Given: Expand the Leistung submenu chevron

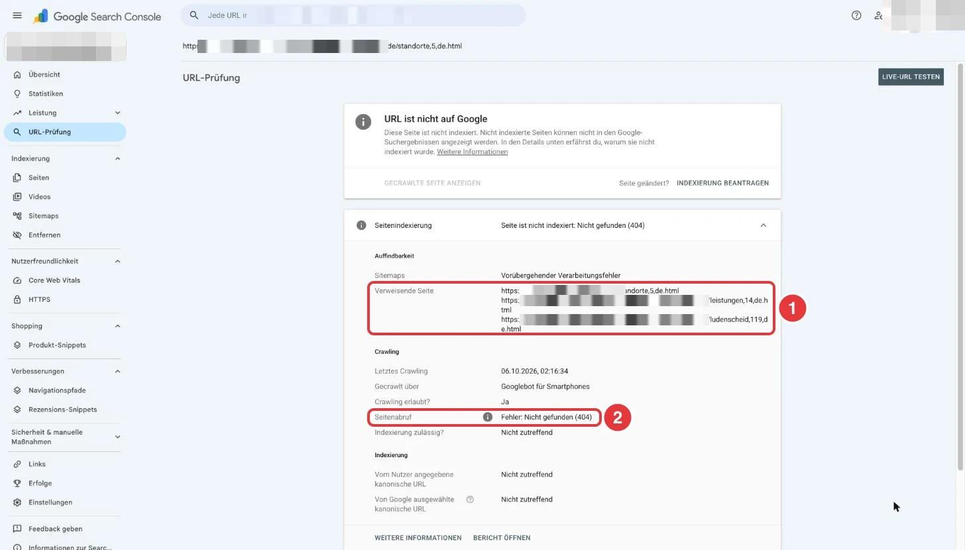Looking at the screenshot, I should (117, 113).
